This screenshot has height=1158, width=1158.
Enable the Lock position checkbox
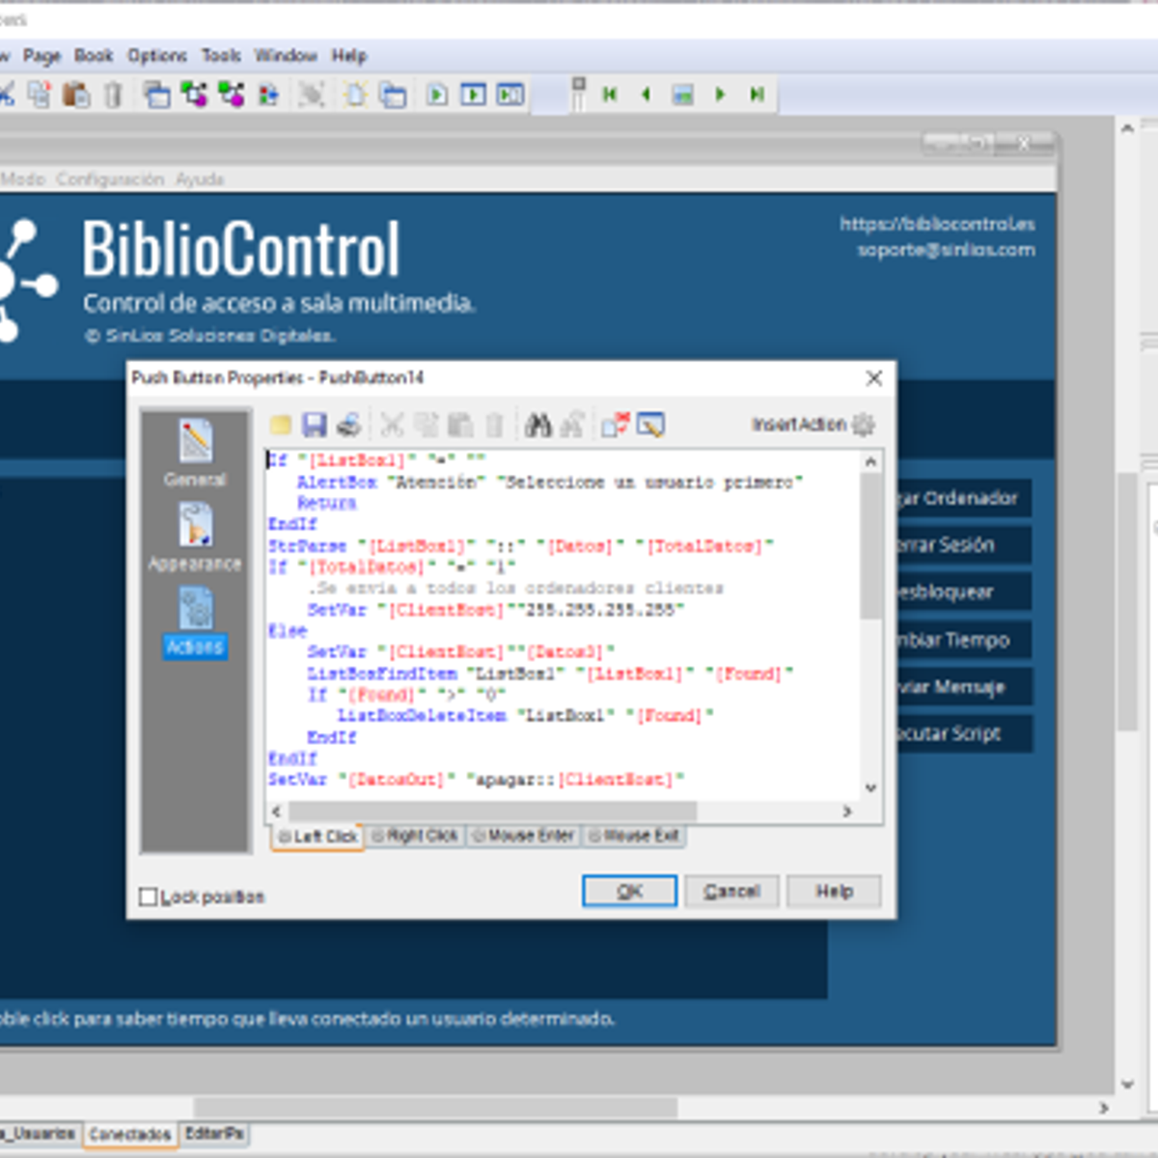click(x=148, y=897)
